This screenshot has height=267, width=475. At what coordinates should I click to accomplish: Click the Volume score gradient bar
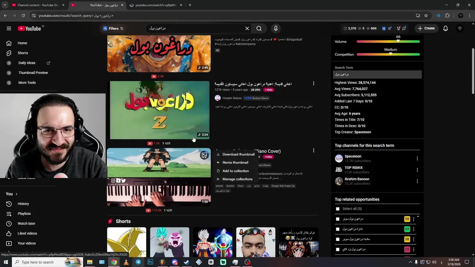[388, 42]
